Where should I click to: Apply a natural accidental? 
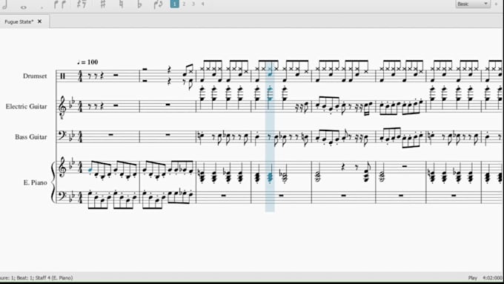click(x=121, y=4)
